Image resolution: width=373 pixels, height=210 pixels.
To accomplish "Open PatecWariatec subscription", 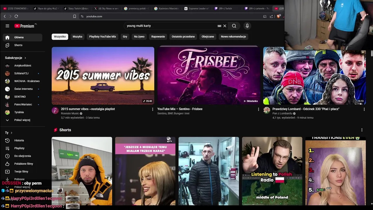I will [x=22, y=104].
